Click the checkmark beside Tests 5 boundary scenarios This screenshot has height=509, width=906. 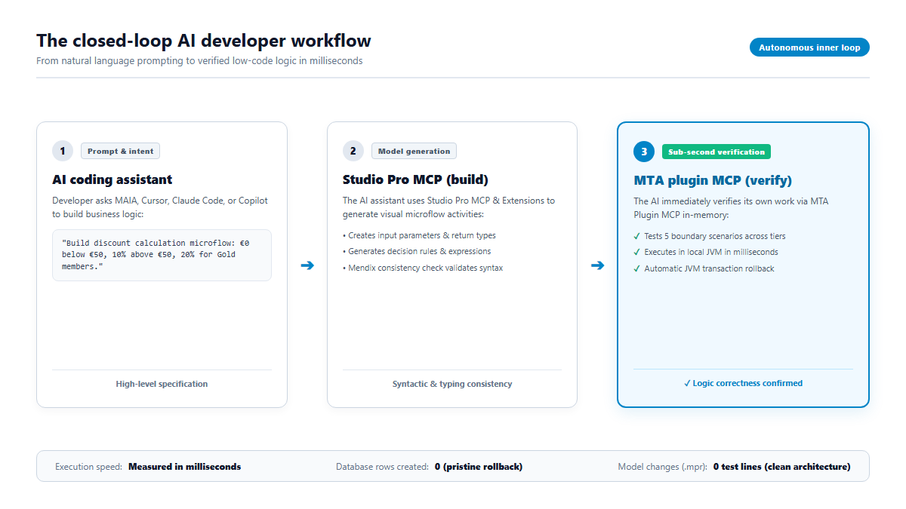click(x=637, y=236)
